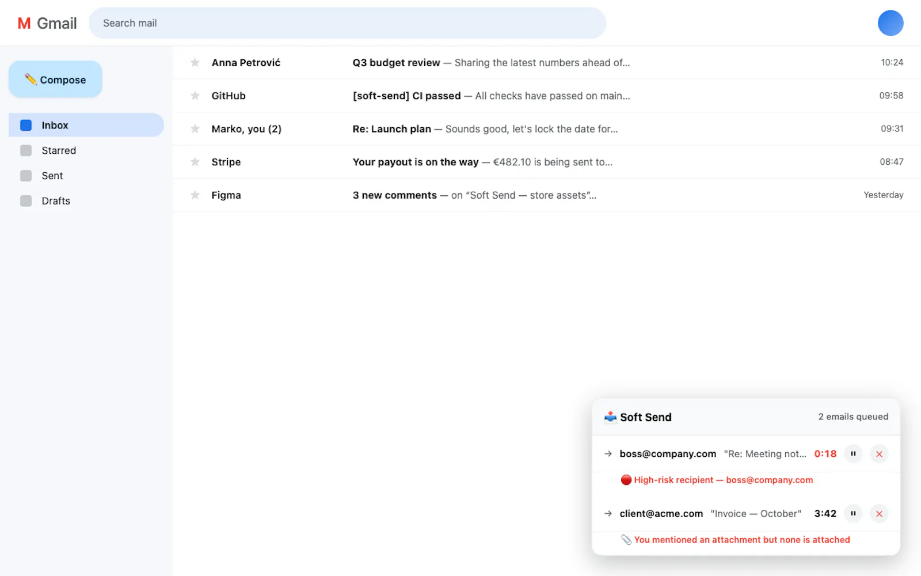
Task: Open the [soft-send] CI passed email
Action: pos(547,96)
